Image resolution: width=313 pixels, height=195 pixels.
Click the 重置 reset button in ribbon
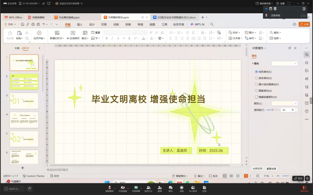(x=96, y=33)
